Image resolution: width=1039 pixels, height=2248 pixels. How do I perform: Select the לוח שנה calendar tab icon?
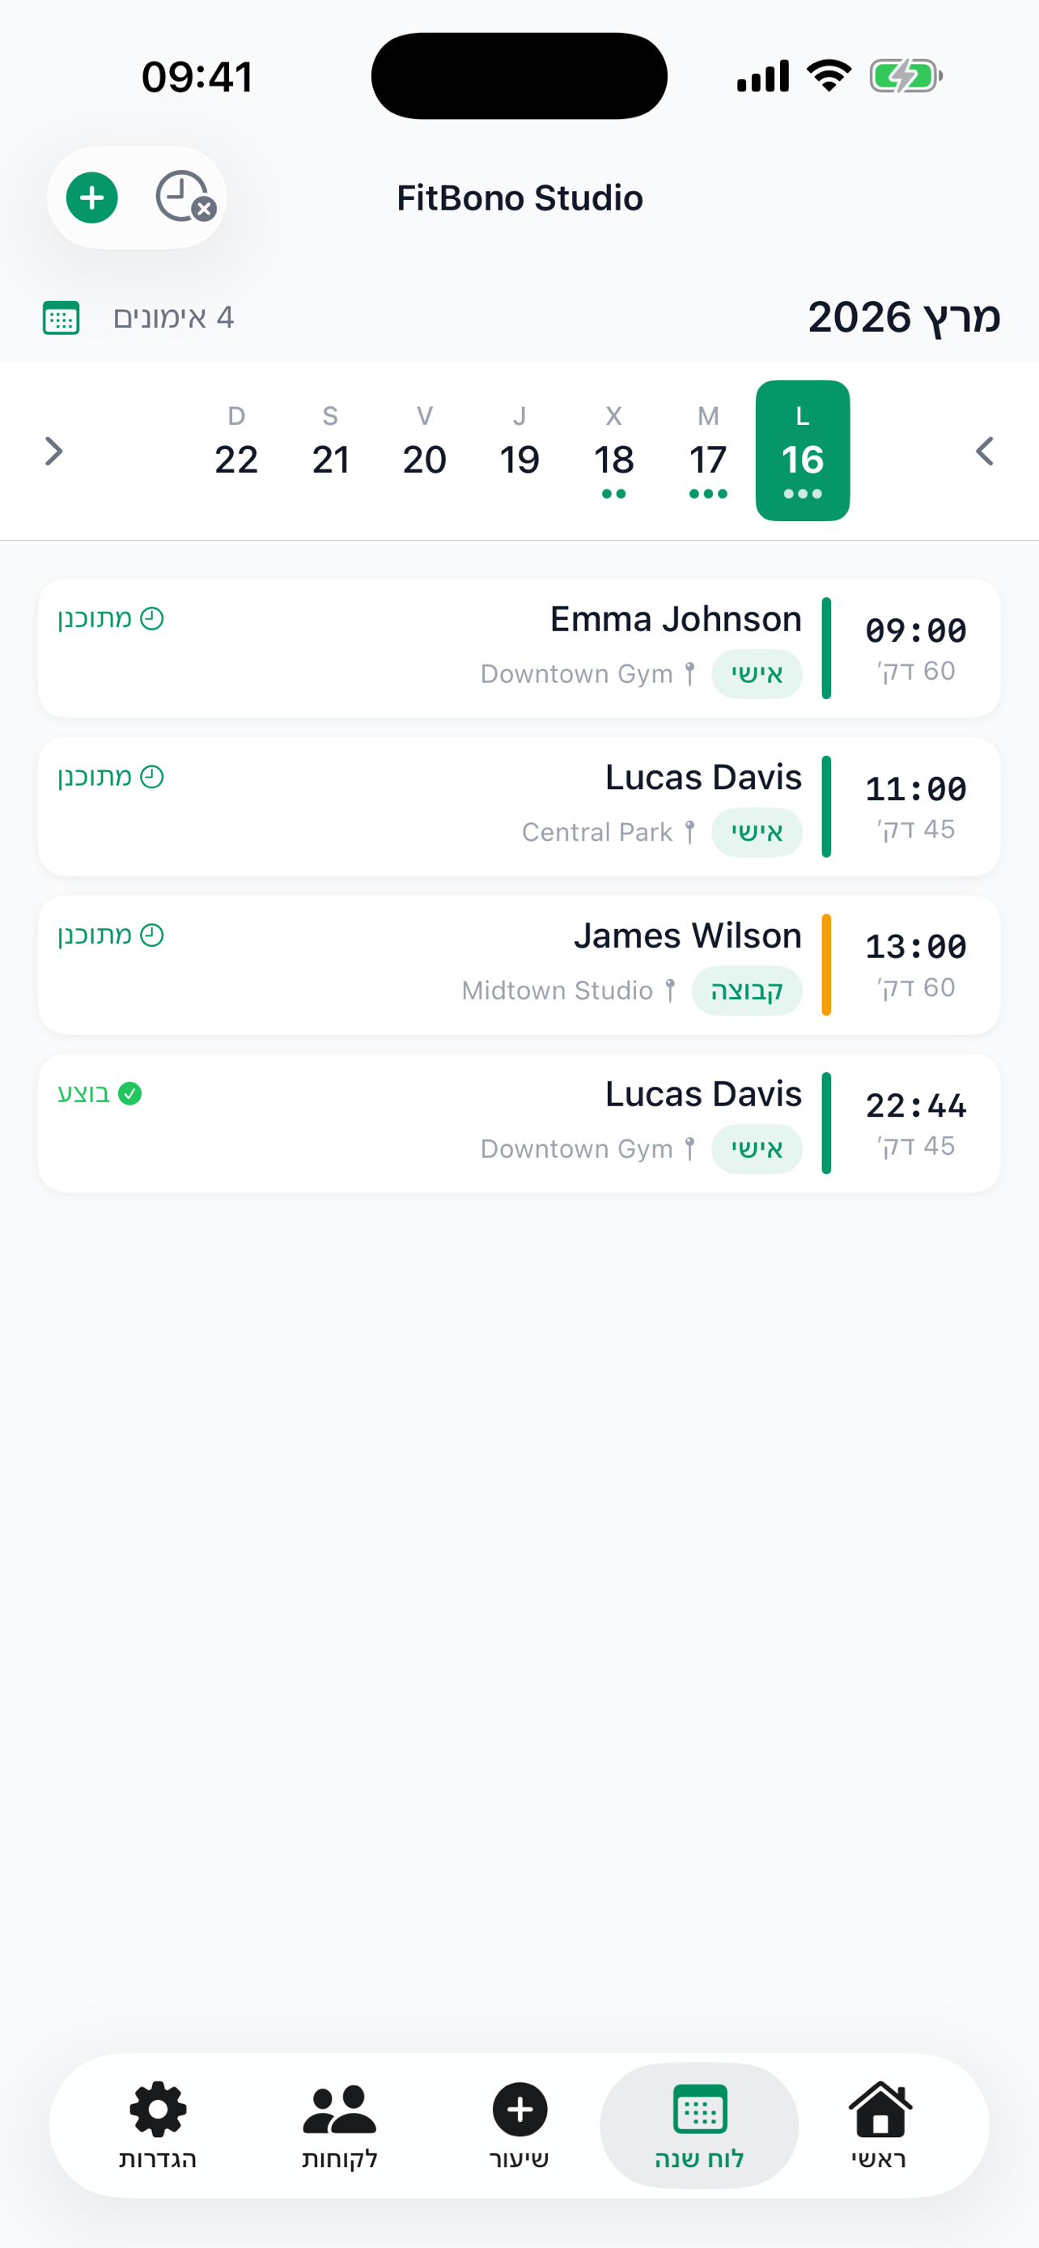700,2110
